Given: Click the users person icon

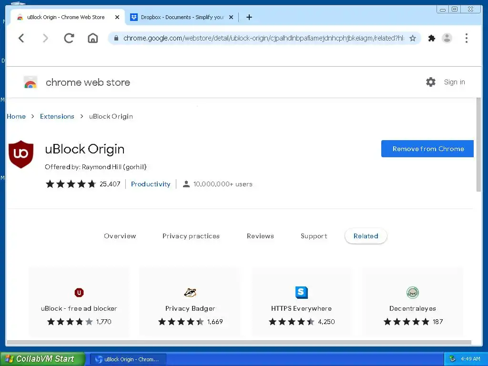Looking at the screenshot, I should [x=186, y=184].
